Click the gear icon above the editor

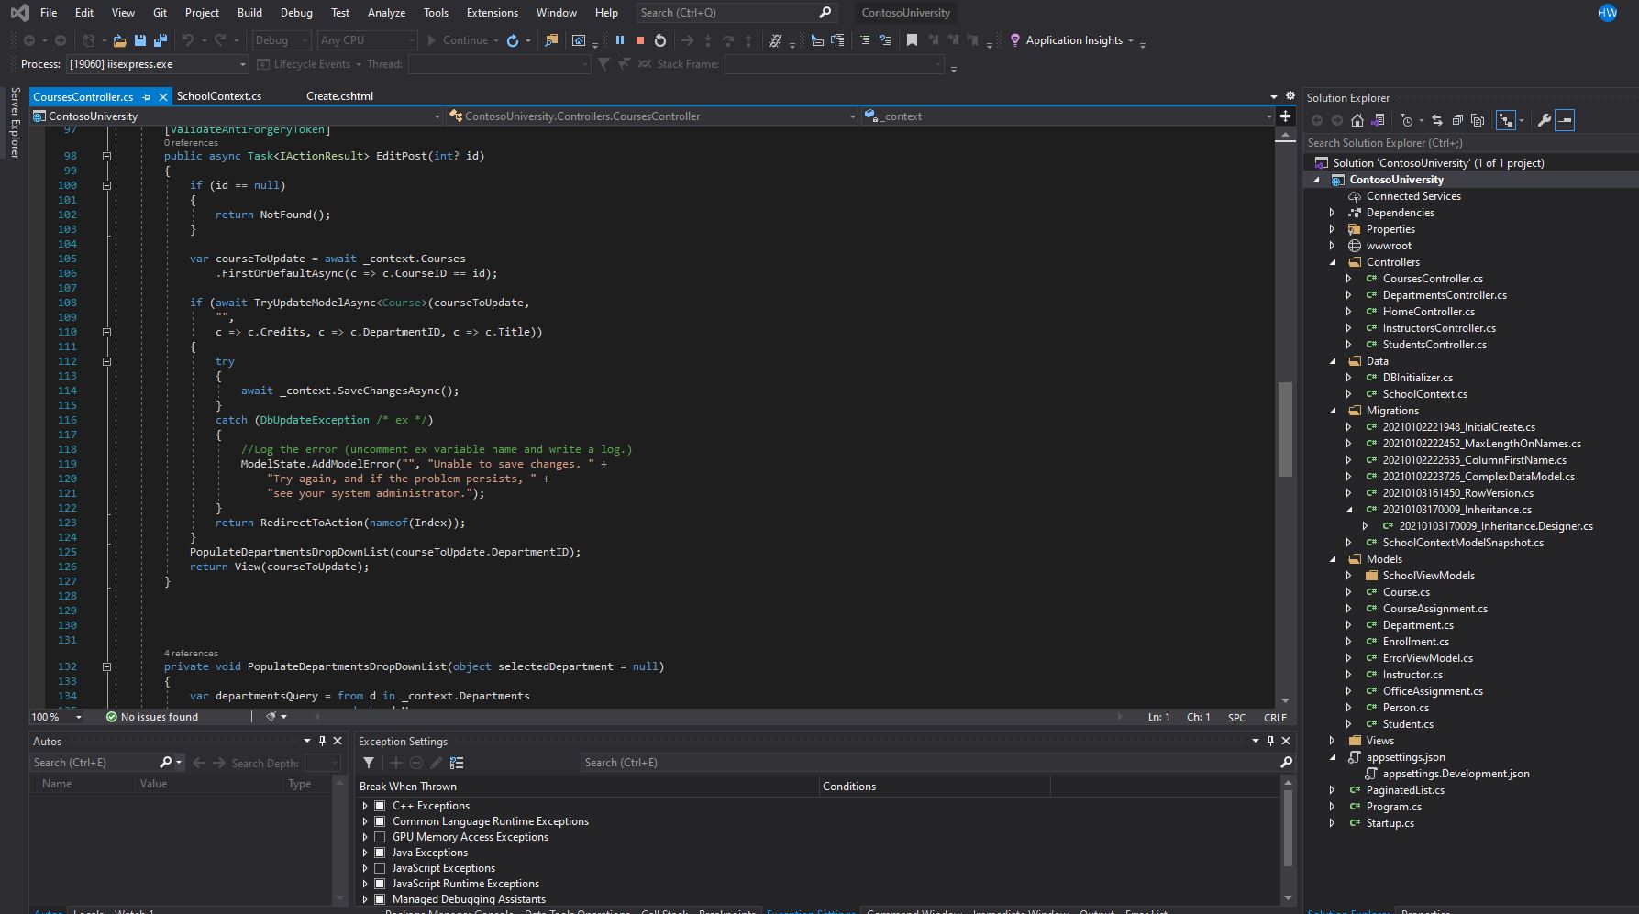[1290, 96]
